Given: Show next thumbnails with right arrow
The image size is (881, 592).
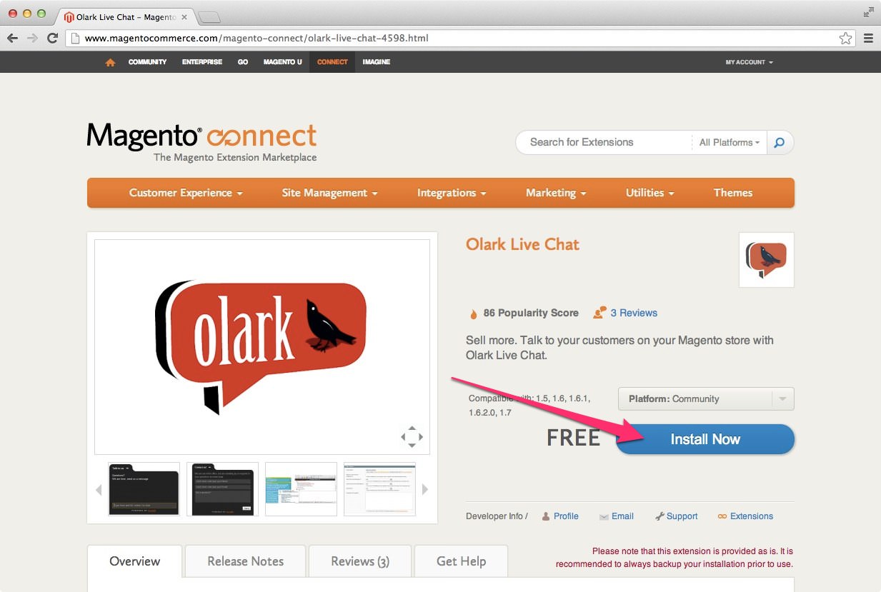Looking at the screenshot, I should point(425,489).
